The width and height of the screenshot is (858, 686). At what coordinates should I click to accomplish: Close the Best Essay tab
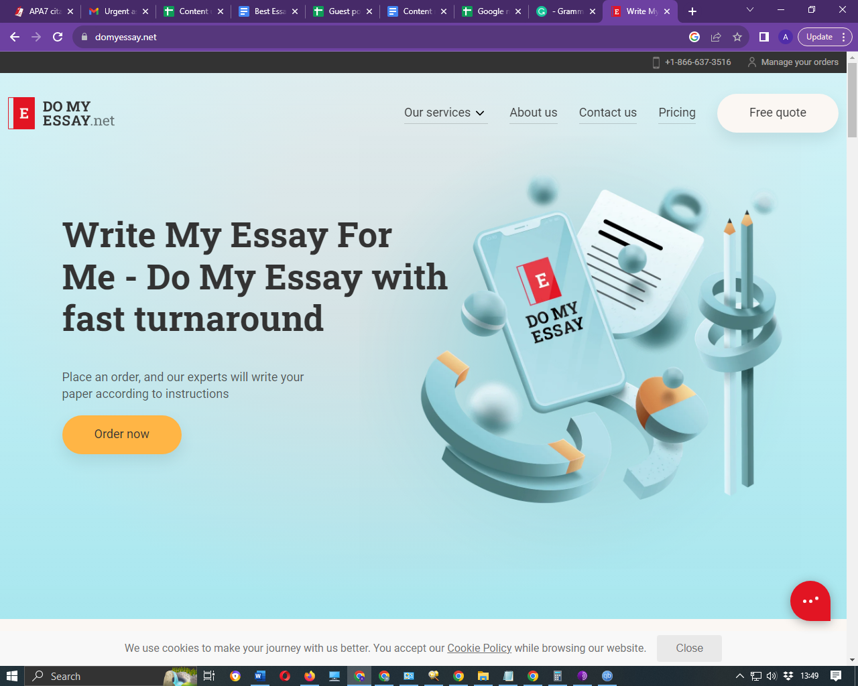(295, 11)
